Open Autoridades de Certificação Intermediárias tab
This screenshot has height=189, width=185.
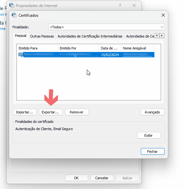click(90, 36)
